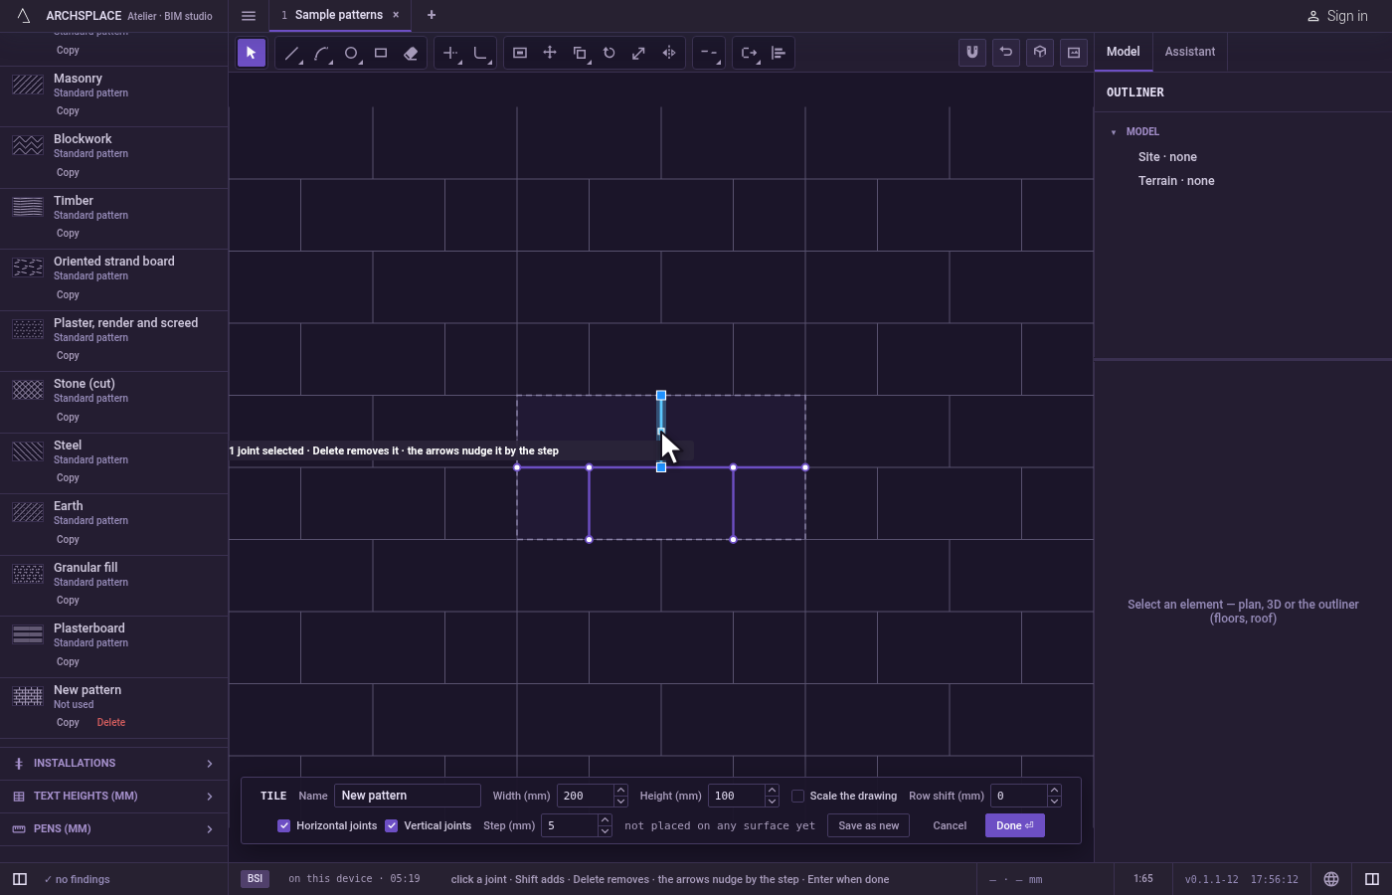
Task: Activate the Scale tool (diagonal arrow)
Action: pos(639,53)
